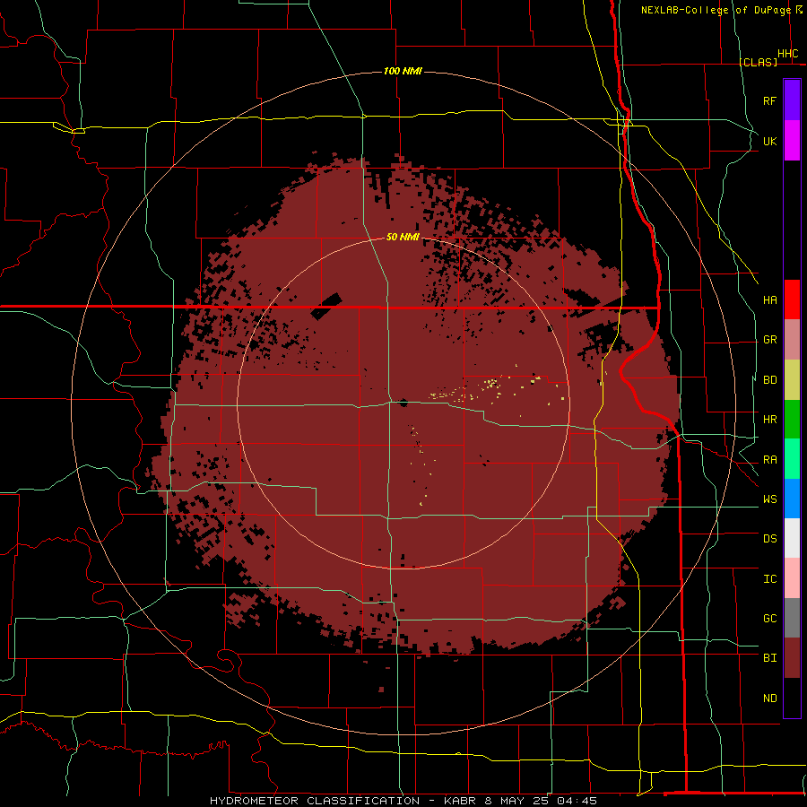This screenshot has height=807, width=807.
Task: Click the GC gray legend swatch
Action: 792,618
